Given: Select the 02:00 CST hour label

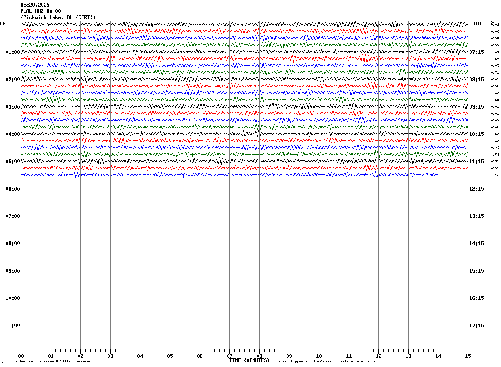Looking at the screenshot, I should click(x=13, y=80).
